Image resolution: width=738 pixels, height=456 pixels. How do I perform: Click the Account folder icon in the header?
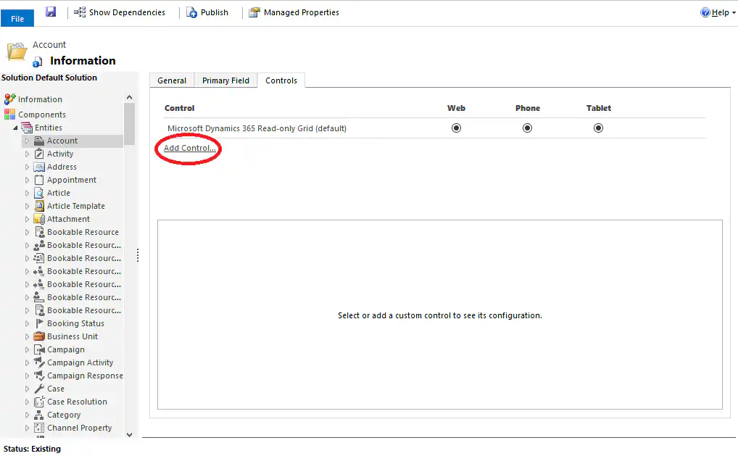click(16, 51)
